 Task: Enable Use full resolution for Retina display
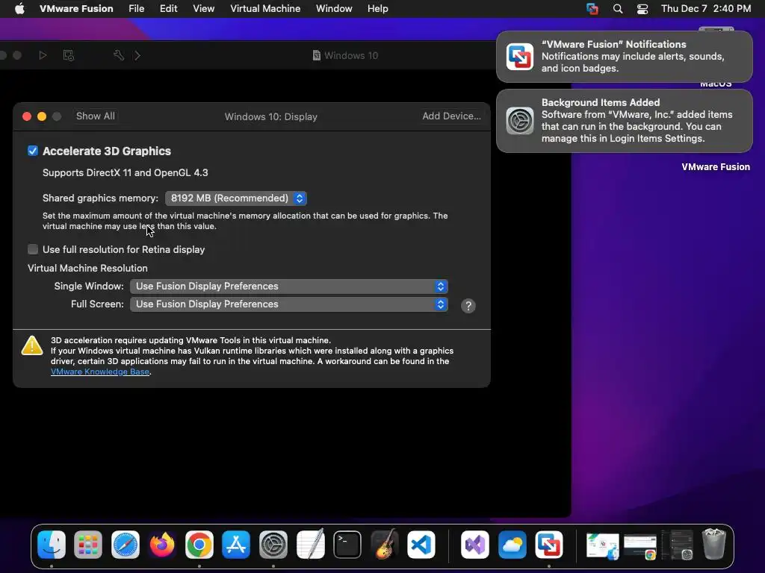(33, 249)
